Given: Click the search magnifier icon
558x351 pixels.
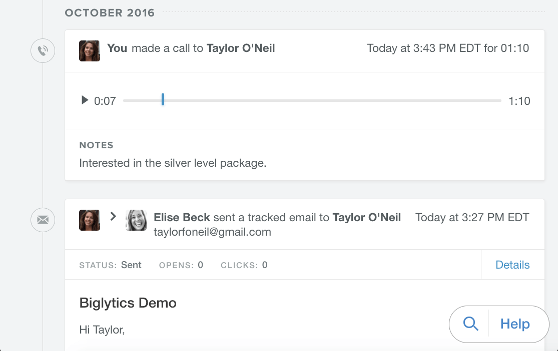Looking at the screenshot, I should 470,324.
